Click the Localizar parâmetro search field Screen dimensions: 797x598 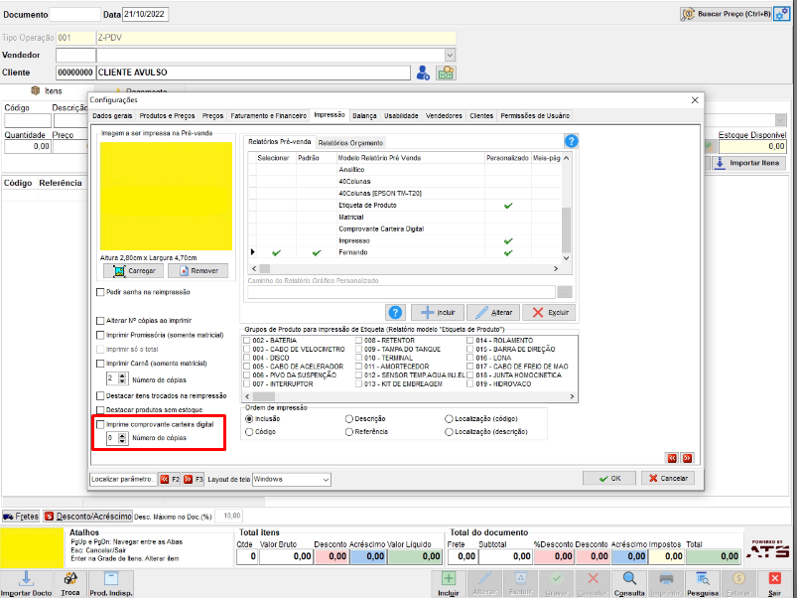(x=122, y=479)
